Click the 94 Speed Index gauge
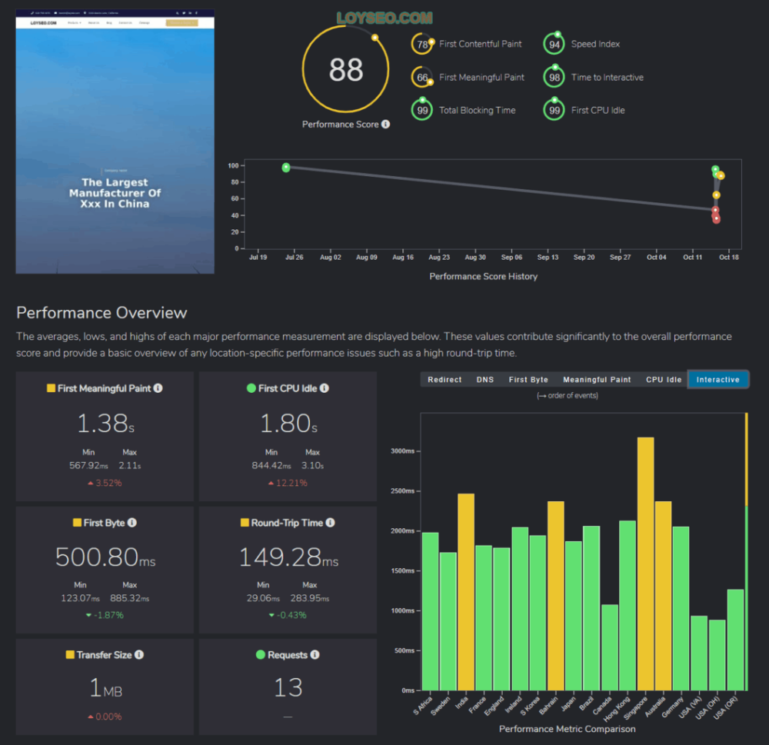The height and width of the screenshot is (745, 769). [x=554, y=44]
